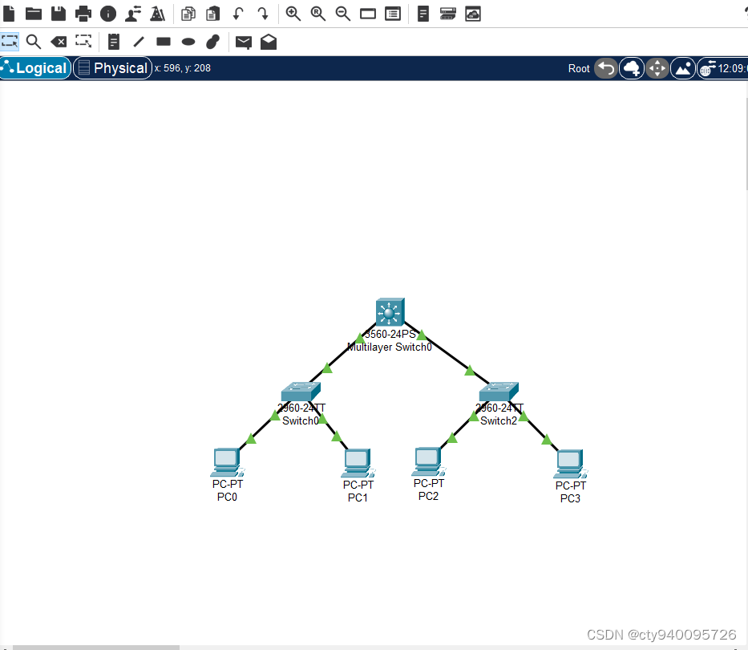Screen dimensions: 748x650
Task: Select the Draw Line tool
Action: tap(139, 42)
